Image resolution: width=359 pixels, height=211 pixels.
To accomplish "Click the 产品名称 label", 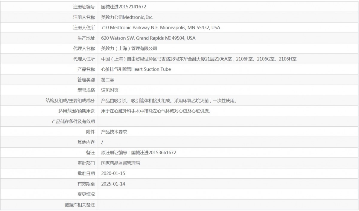I will pos(86,69).
